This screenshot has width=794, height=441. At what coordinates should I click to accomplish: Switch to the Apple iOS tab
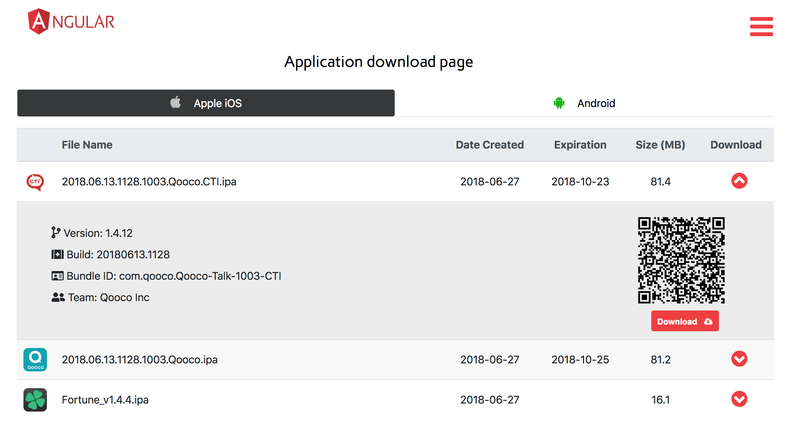[206, 103]
